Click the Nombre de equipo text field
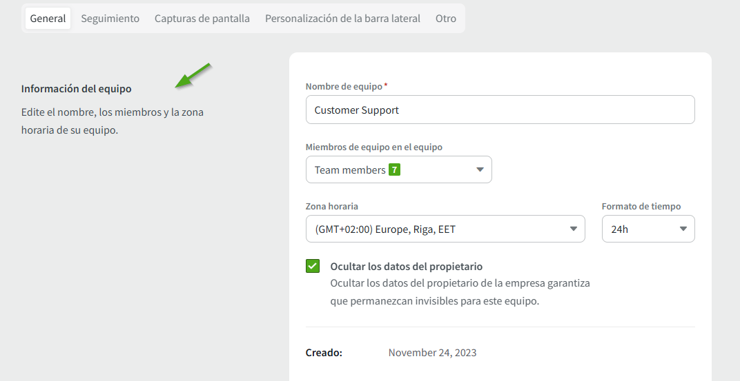This screenshot has width=740, height=381. [500, 110]
